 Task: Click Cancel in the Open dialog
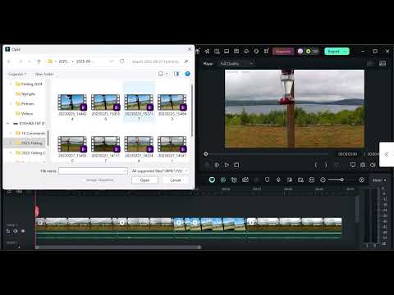(175, 180)
